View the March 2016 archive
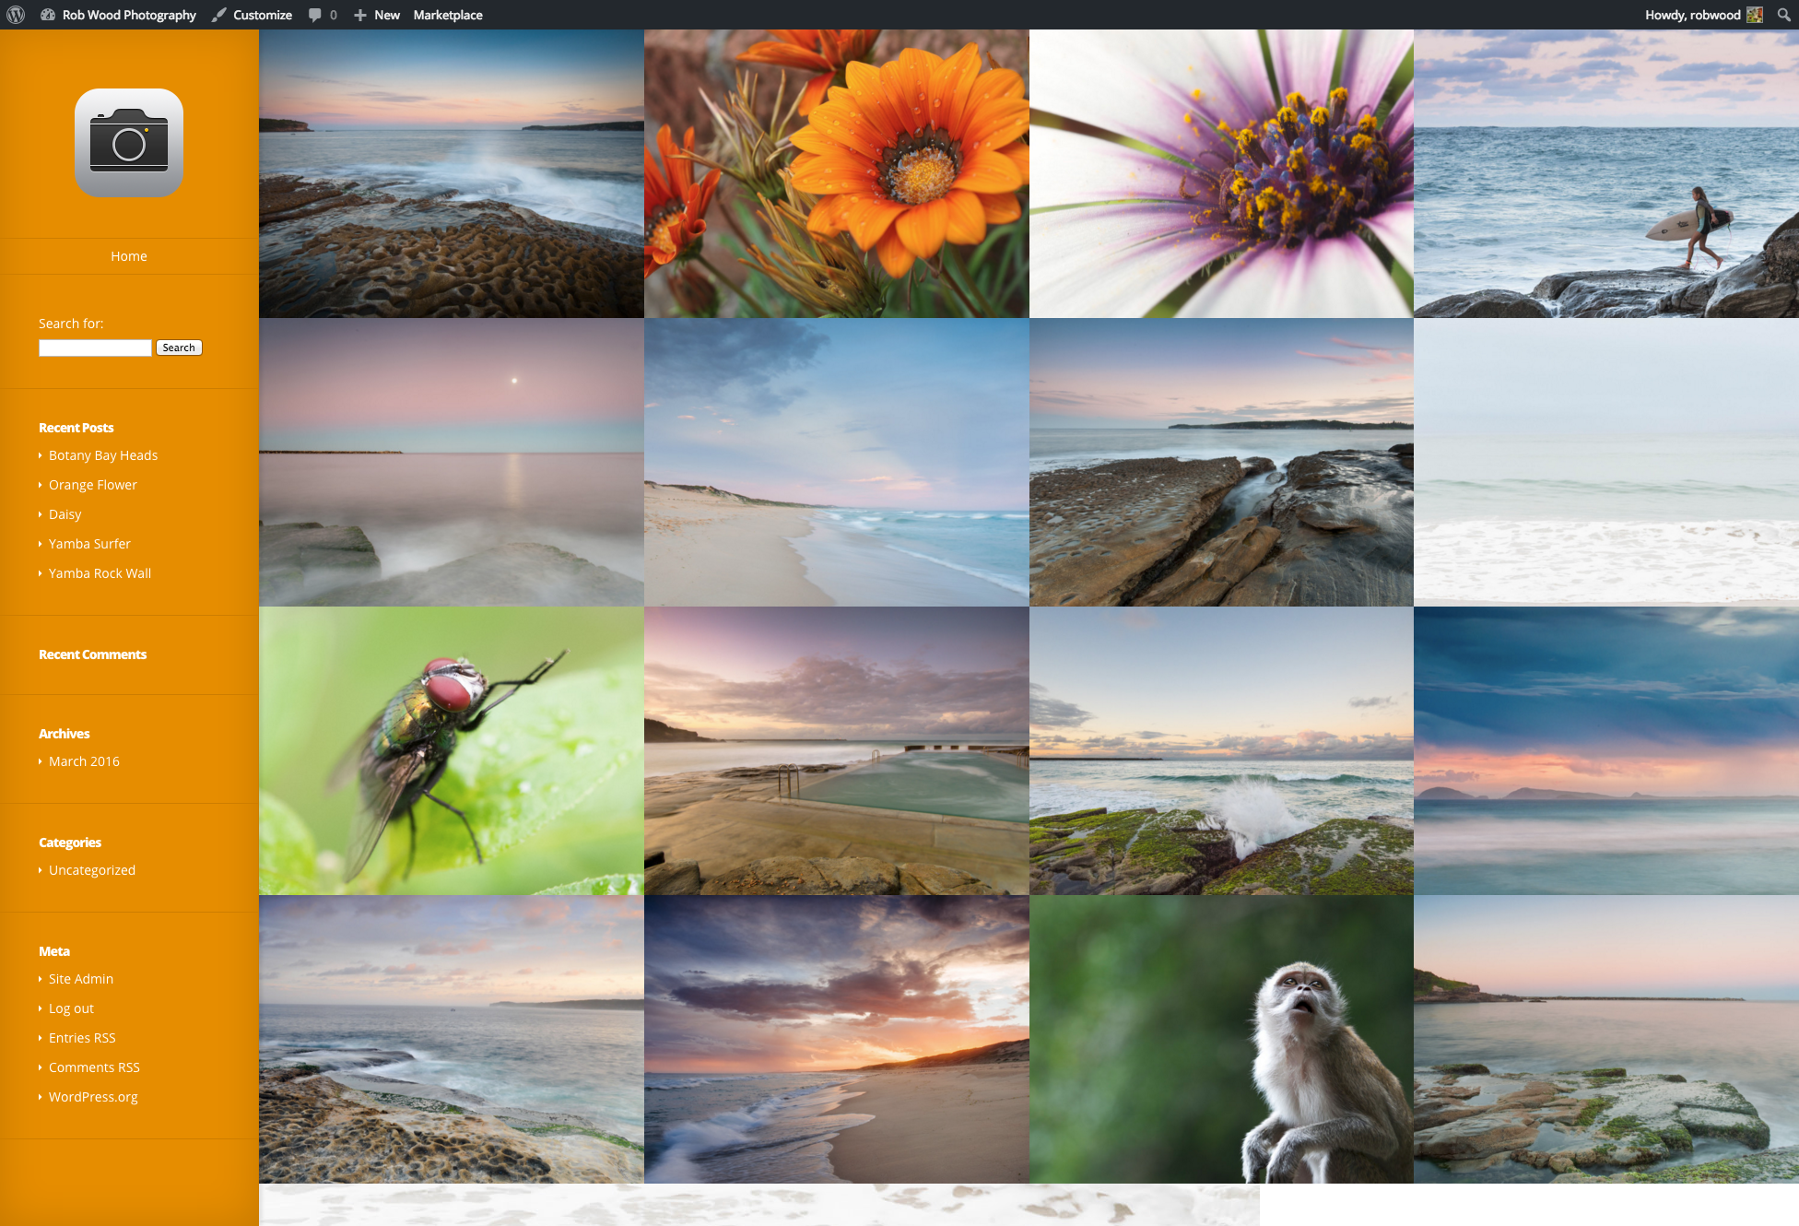The image size is (1799, 1226). click(84, 761)
